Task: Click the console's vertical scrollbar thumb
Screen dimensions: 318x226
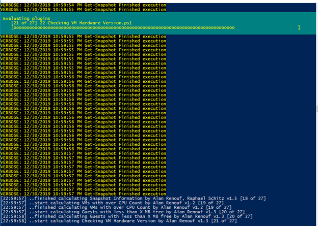Action: (x=317, y=109)
